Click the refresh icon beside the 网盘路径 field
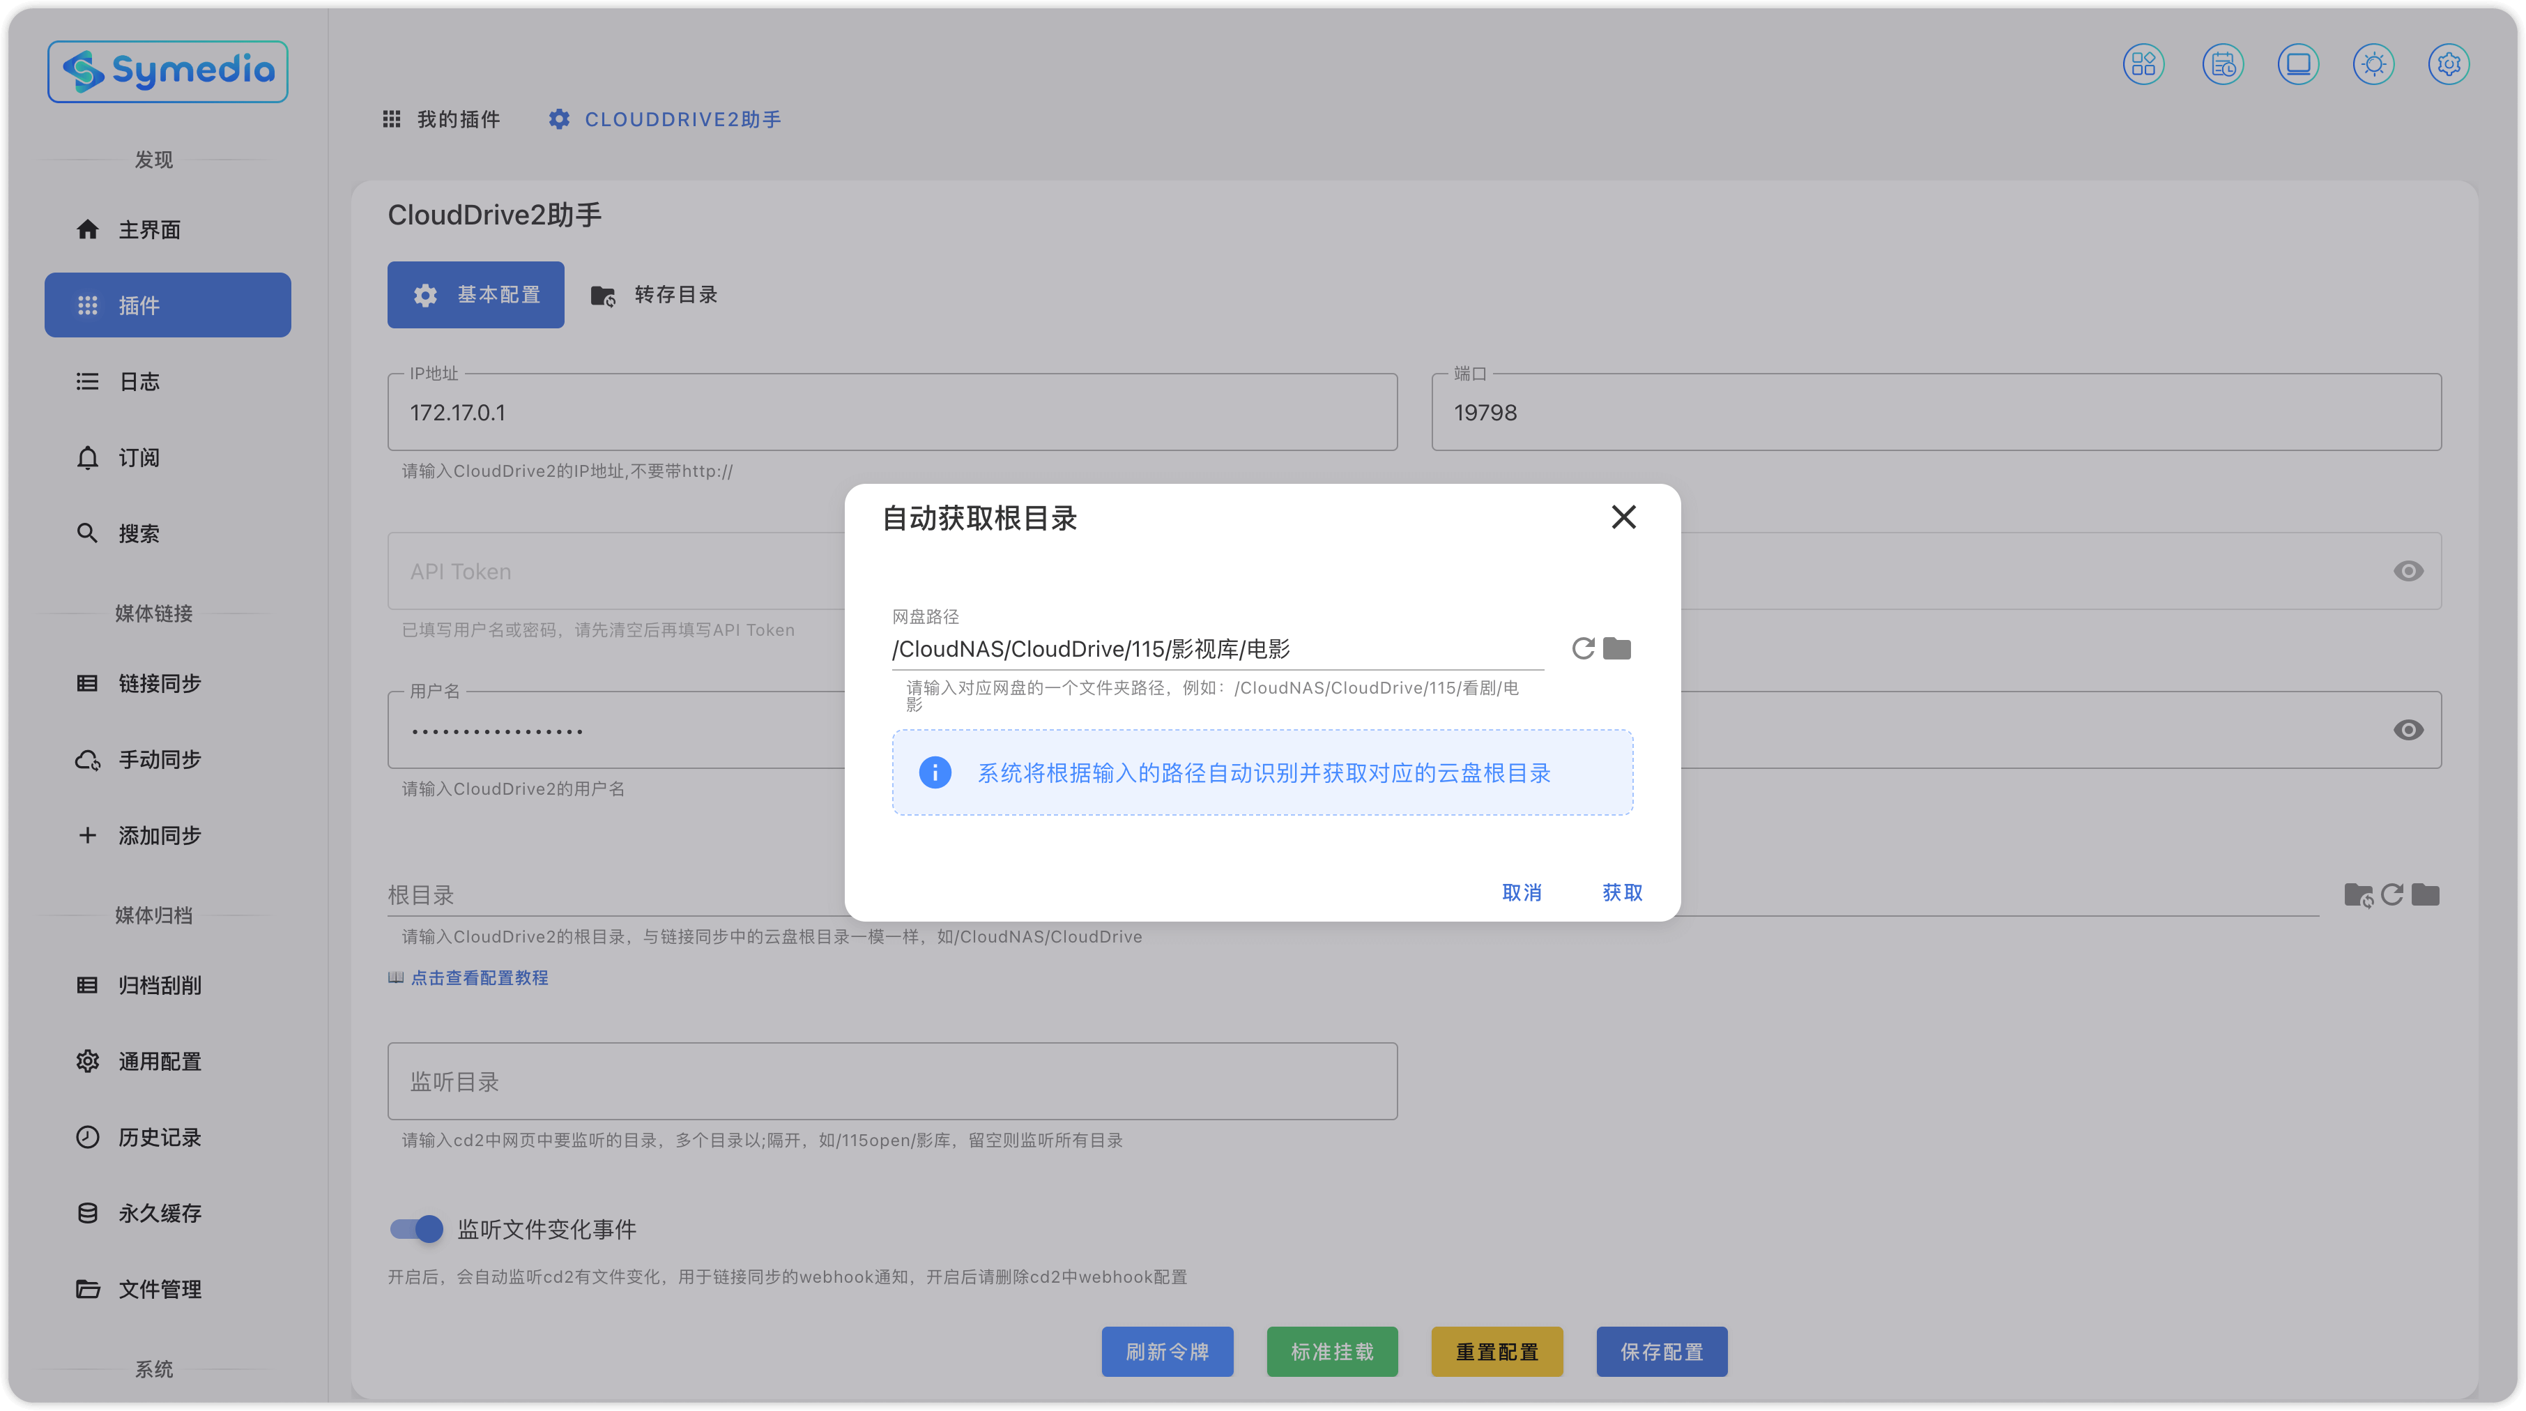 [x=1583, y=648]
